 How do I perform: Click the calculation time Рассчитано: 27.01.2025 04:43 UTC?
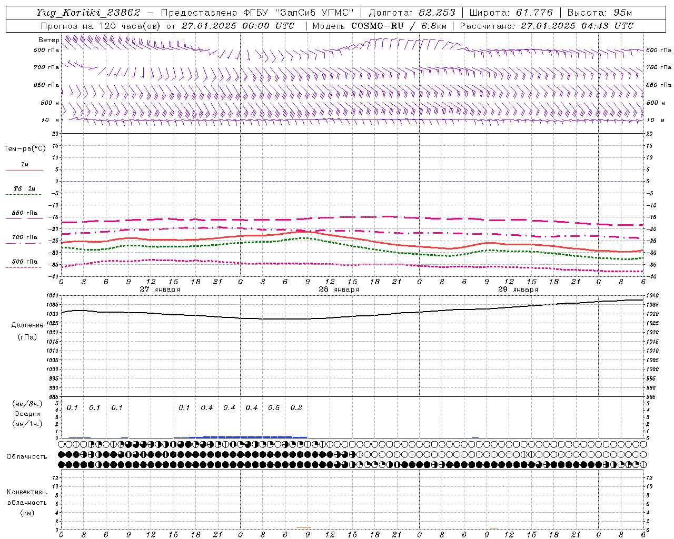(547, 26)
